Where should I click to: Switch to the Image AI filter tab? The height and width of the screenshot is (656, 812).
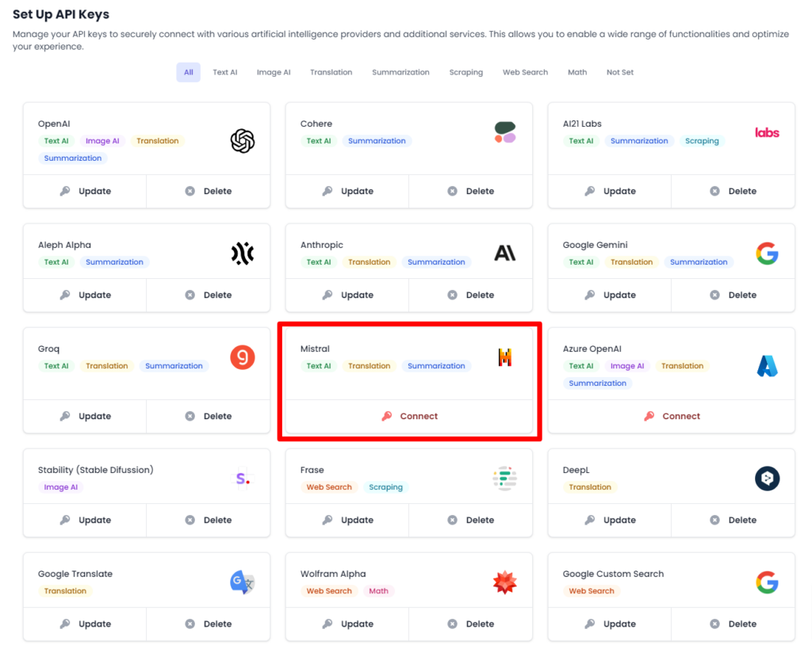(x=274, y=72)
